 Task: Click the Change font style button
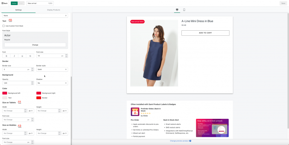coord(35,45)
